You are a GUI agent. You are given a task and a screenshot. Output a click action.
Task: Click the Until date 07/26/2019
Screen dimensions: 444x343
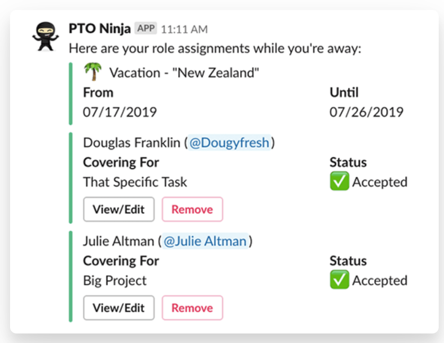pyautogui.click(x=366, y=112)
